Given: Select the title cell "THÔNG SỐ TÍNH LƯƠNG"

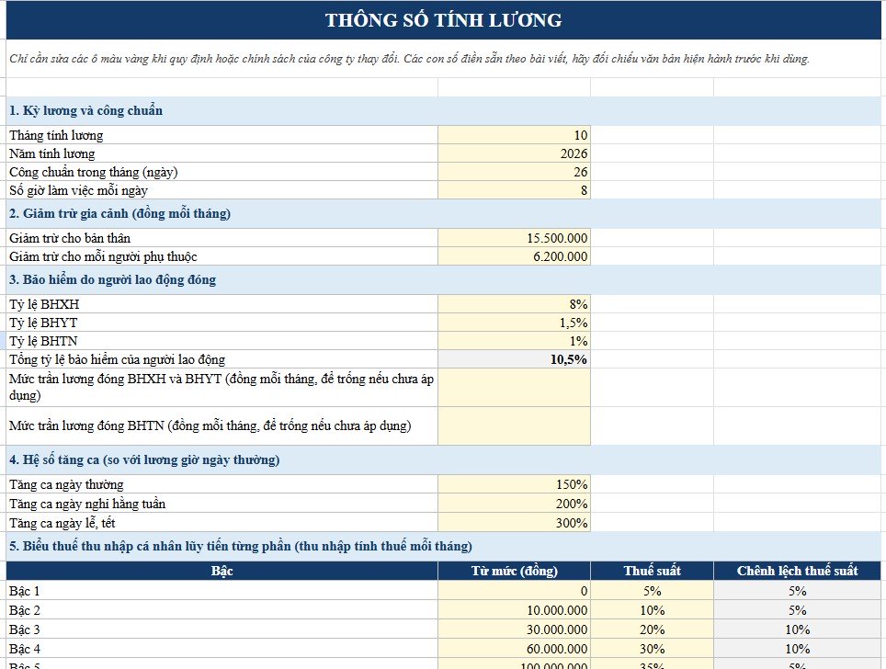Looking at the screenshot, I should click(444, 20).
